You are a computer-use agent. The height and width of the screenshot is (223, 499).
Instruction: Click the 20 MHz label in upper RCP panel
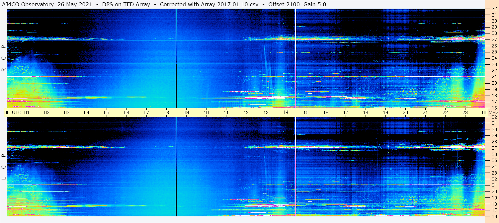point(494,83)
